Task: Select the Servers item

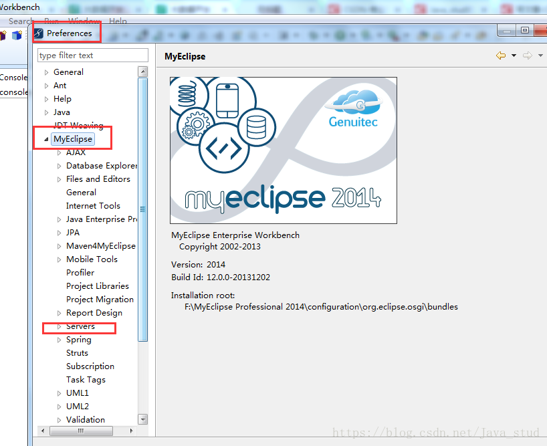Action: pos(80,326)
